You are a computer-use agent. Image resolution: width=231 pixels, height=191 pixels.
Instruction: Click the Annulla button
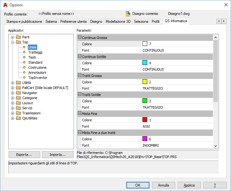coord(163,185)
